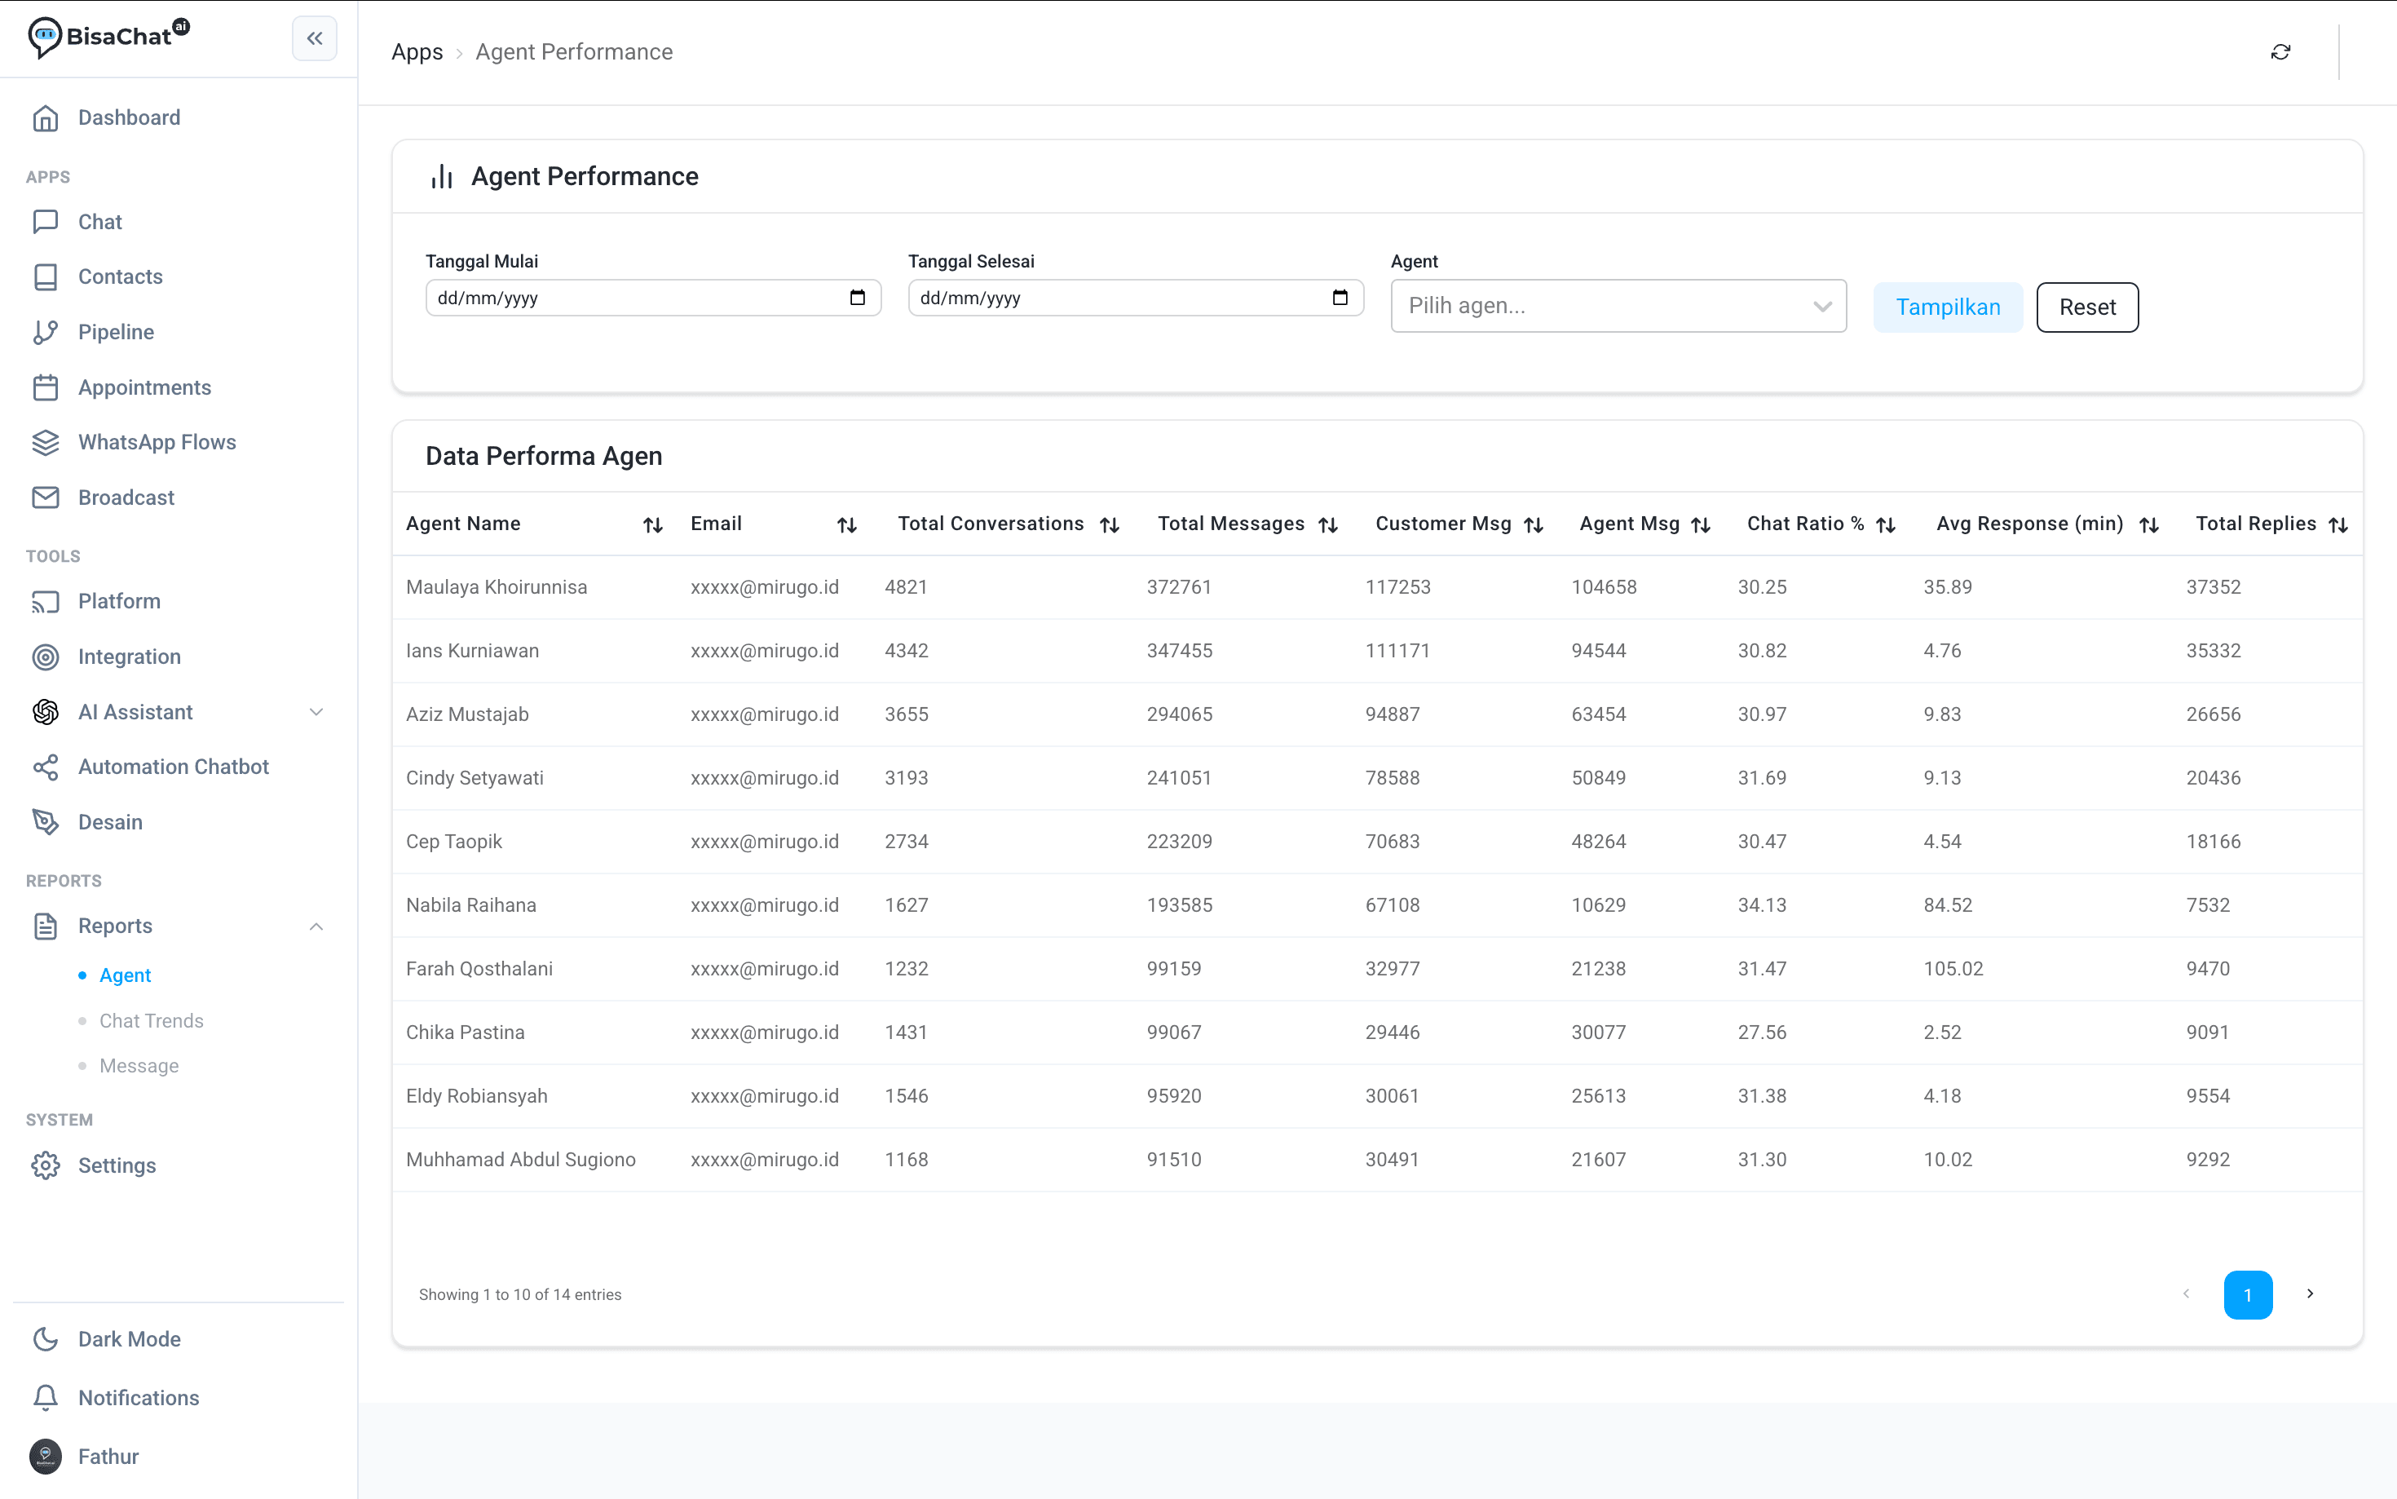The image size is (2397, 1499).
Task: Select the Chat Trends report item
Action: pos(151,1021)
